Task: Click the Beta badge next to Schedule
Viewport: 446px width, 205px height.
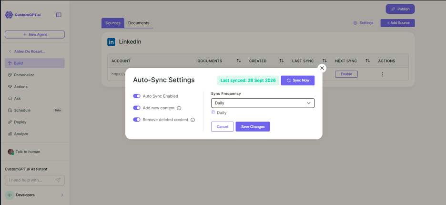Action: click(58, 110)
